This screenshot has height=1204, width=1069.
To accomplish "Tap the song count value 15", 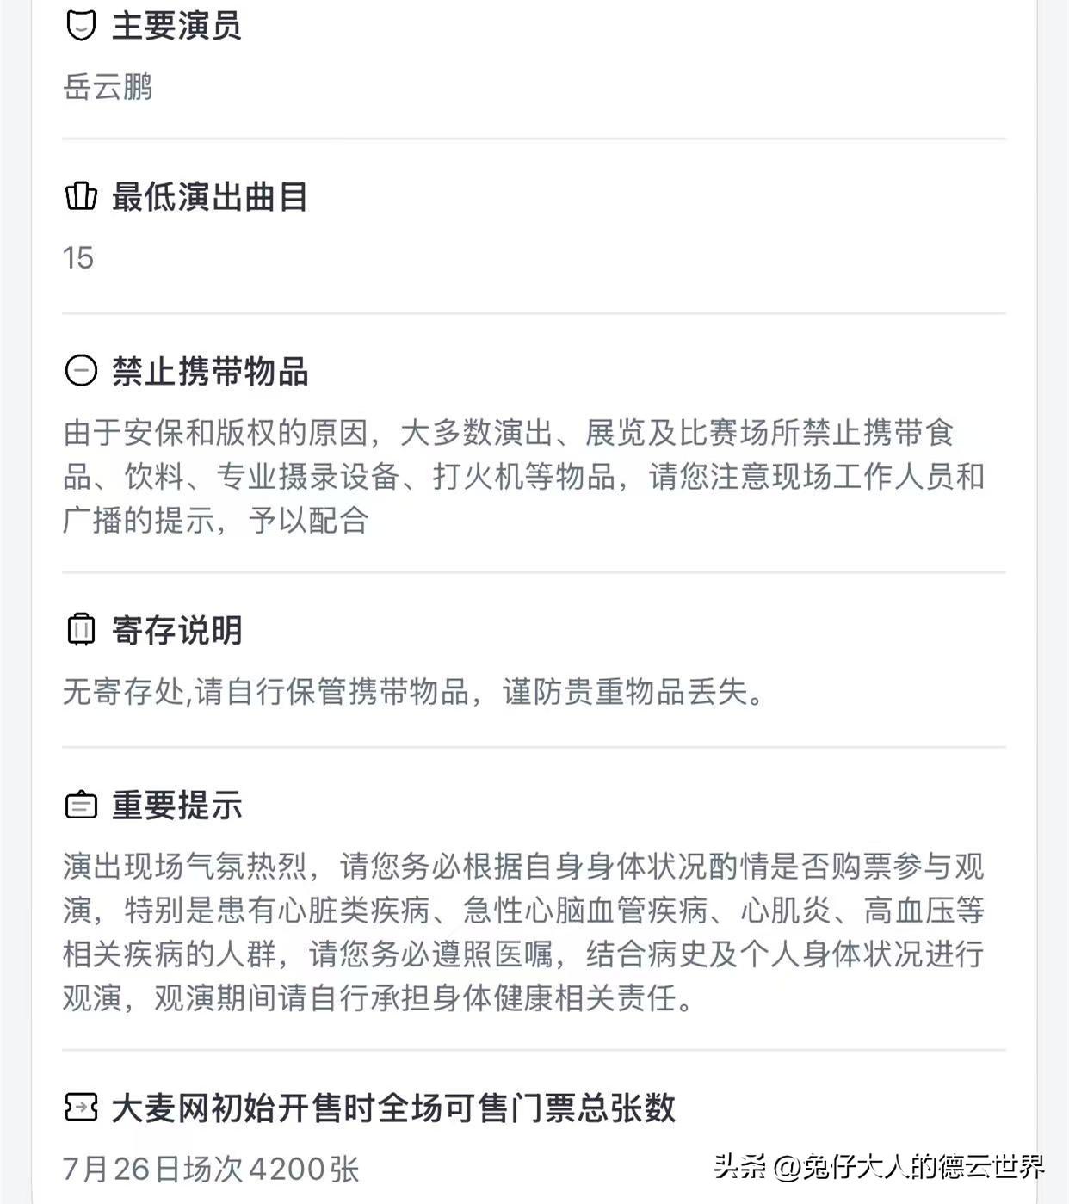I will (x=78, y=257).
